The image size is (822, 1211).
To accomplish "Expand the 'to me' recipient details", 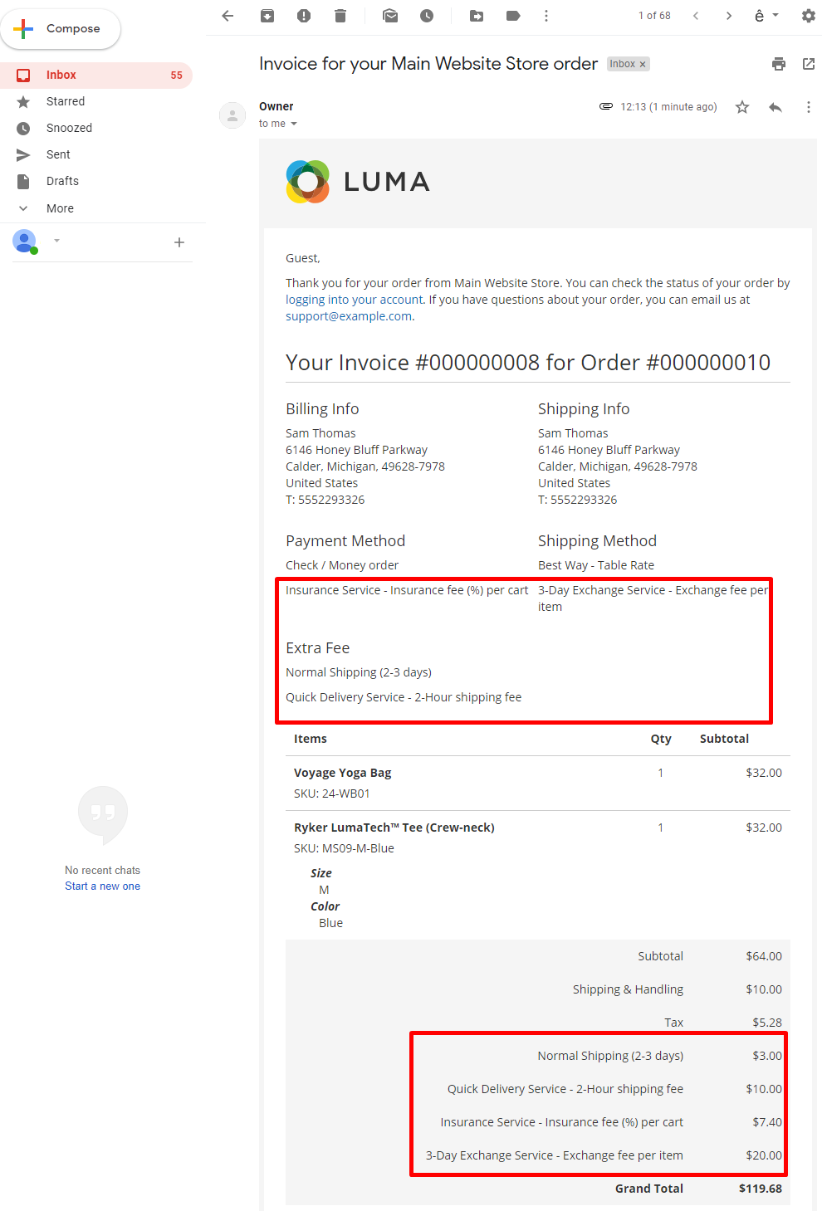I will pos(294,124).
